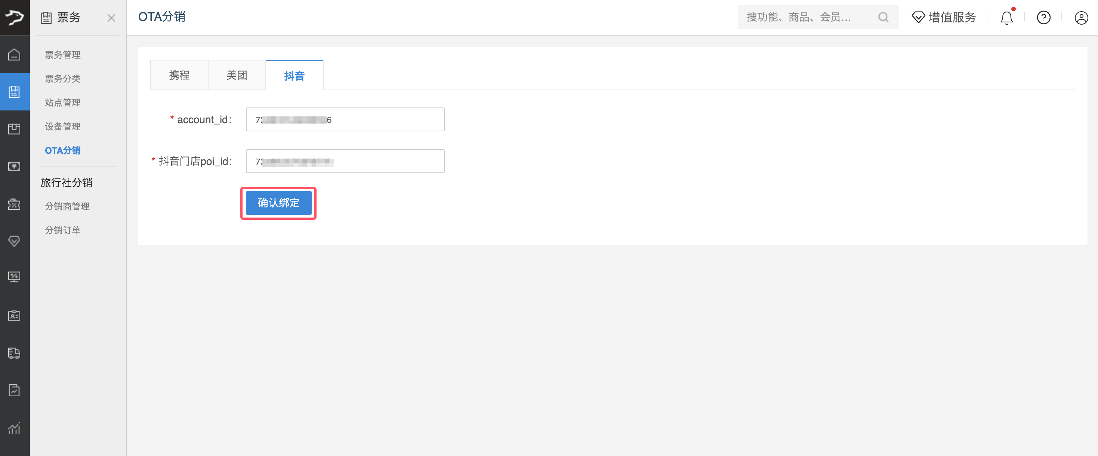Click the 确认绑定 button
Viewport: 1098px width, 456px height.
tap(278, 203)
